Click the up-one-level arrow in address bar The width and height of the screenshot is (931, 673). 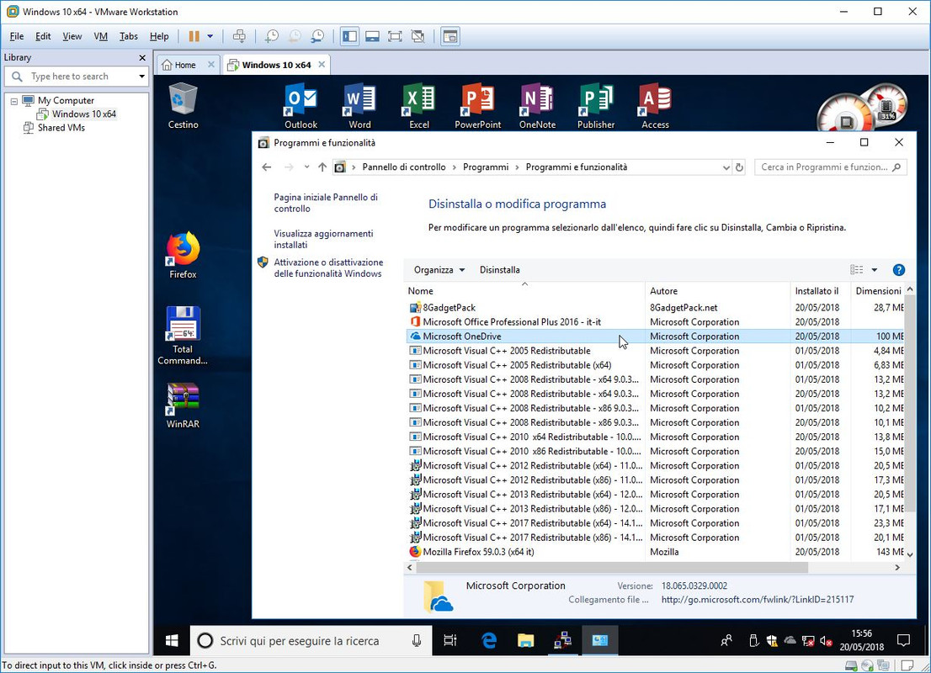[322, 167]
